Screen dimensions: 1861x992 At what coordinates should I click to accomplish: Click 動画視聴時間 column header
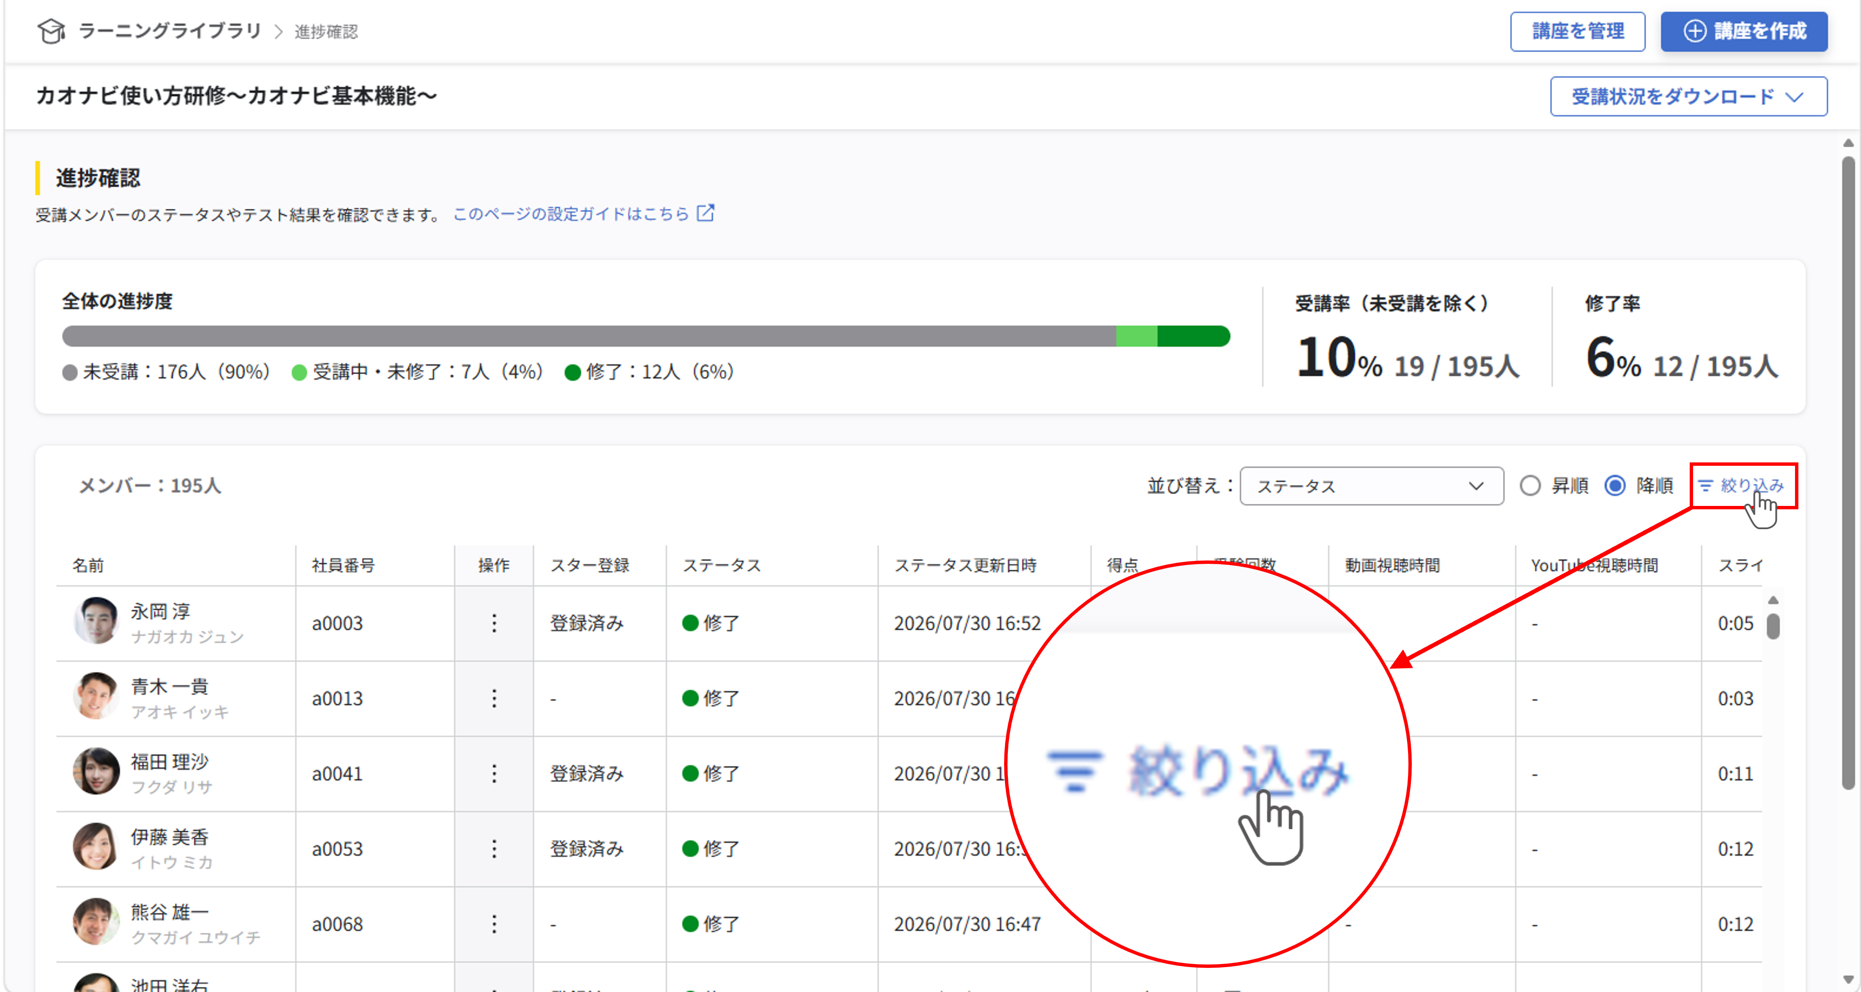click(1392, 565)
